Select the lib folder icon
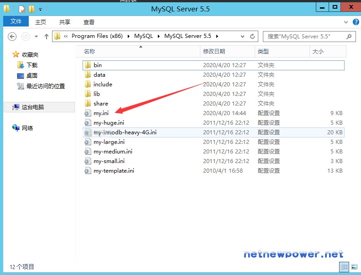 pyautogui.click(x=88, y=94)
